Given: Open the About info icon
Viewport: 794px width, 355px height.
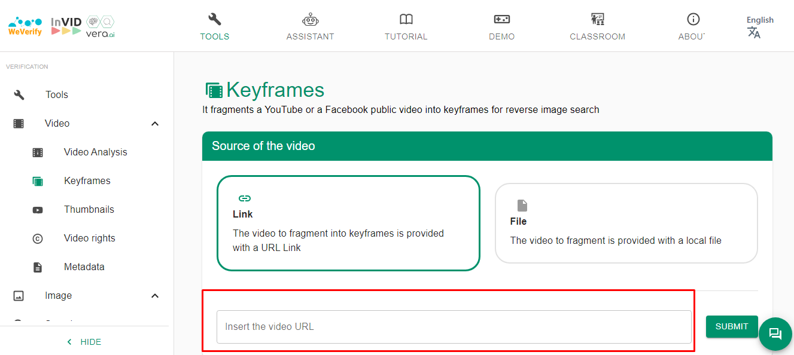Looking at the screenshot, I should click(693, 19).
